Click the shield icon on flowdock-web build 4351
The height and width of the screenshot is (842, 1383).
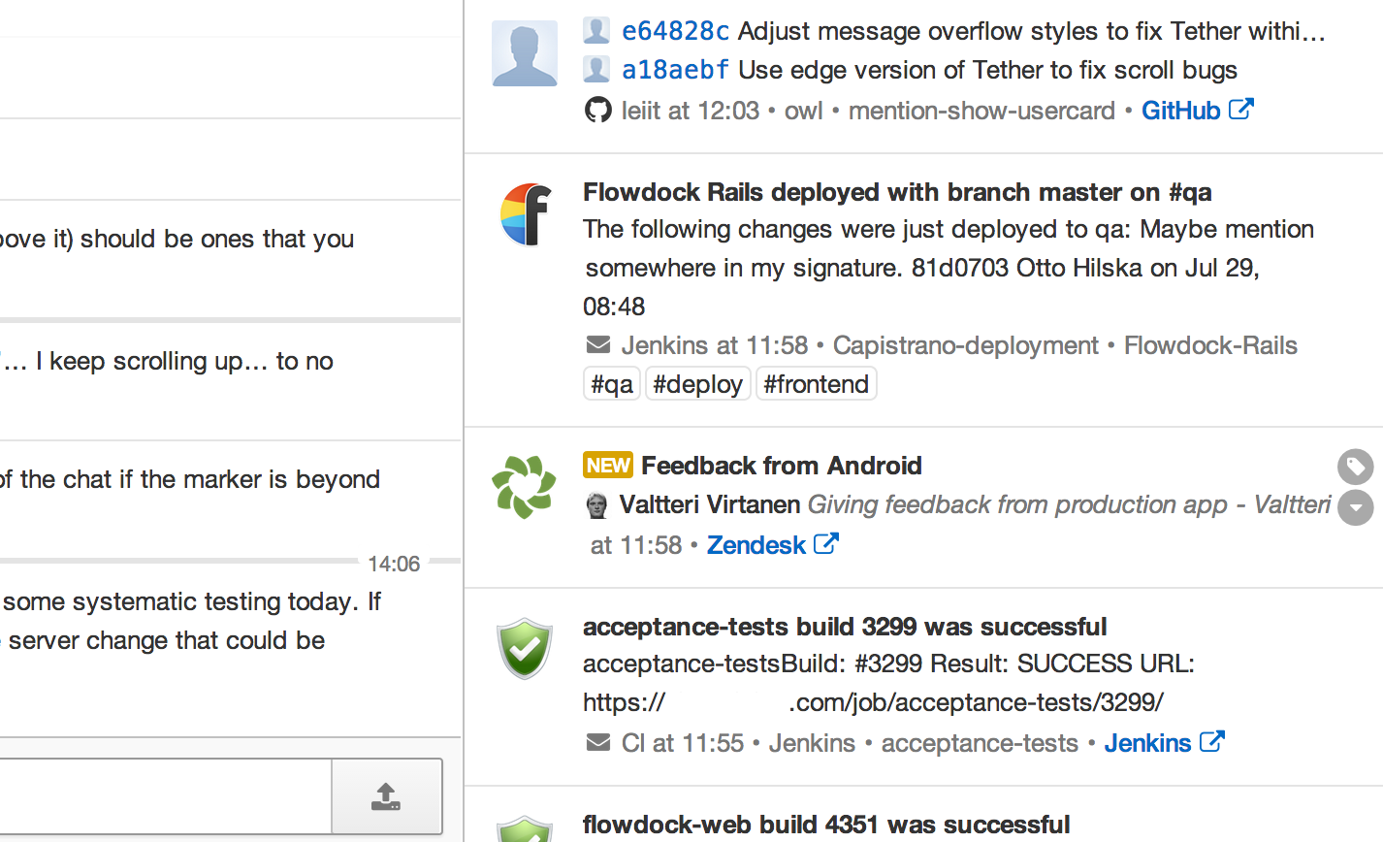(x=525, y=832)
